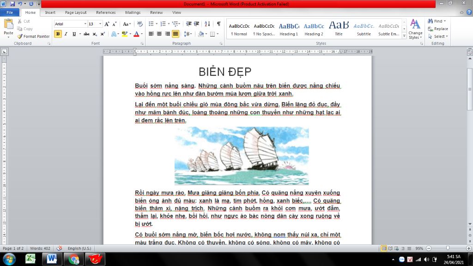Open Word Help question mark icon
Screen dimensions: 473x266
(469, 12)
